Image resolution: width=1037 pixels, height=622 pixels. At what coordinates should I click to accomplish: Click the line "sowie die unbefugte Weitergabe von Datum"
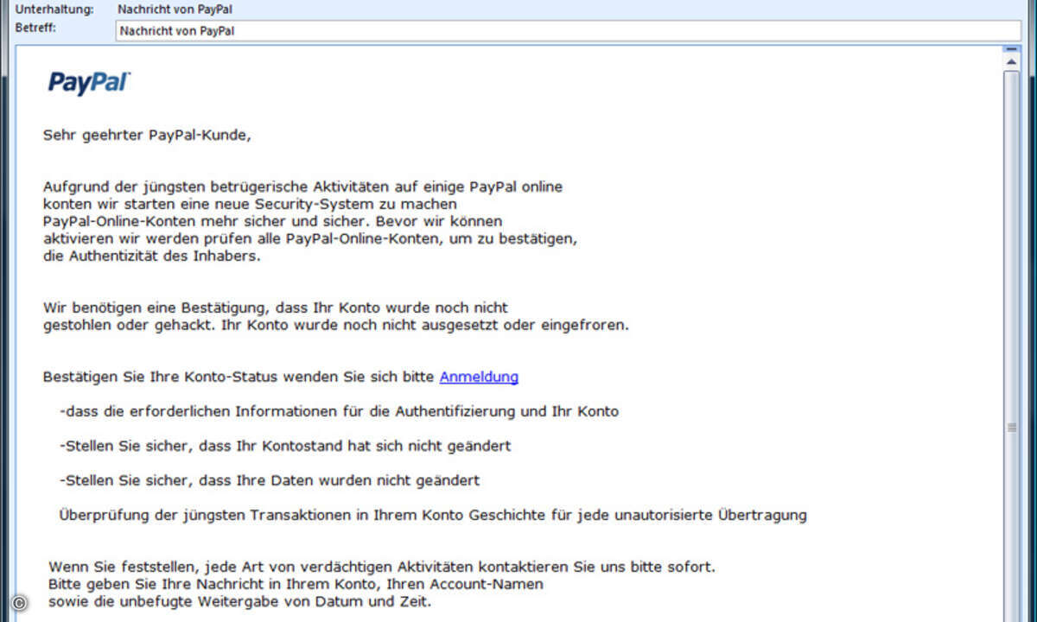[x=240, y=601]
